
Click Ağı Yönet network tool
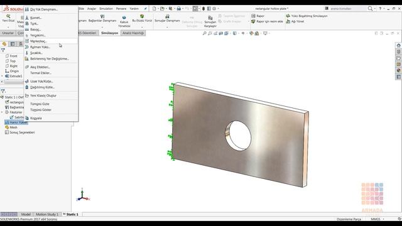tap(295, 21)
